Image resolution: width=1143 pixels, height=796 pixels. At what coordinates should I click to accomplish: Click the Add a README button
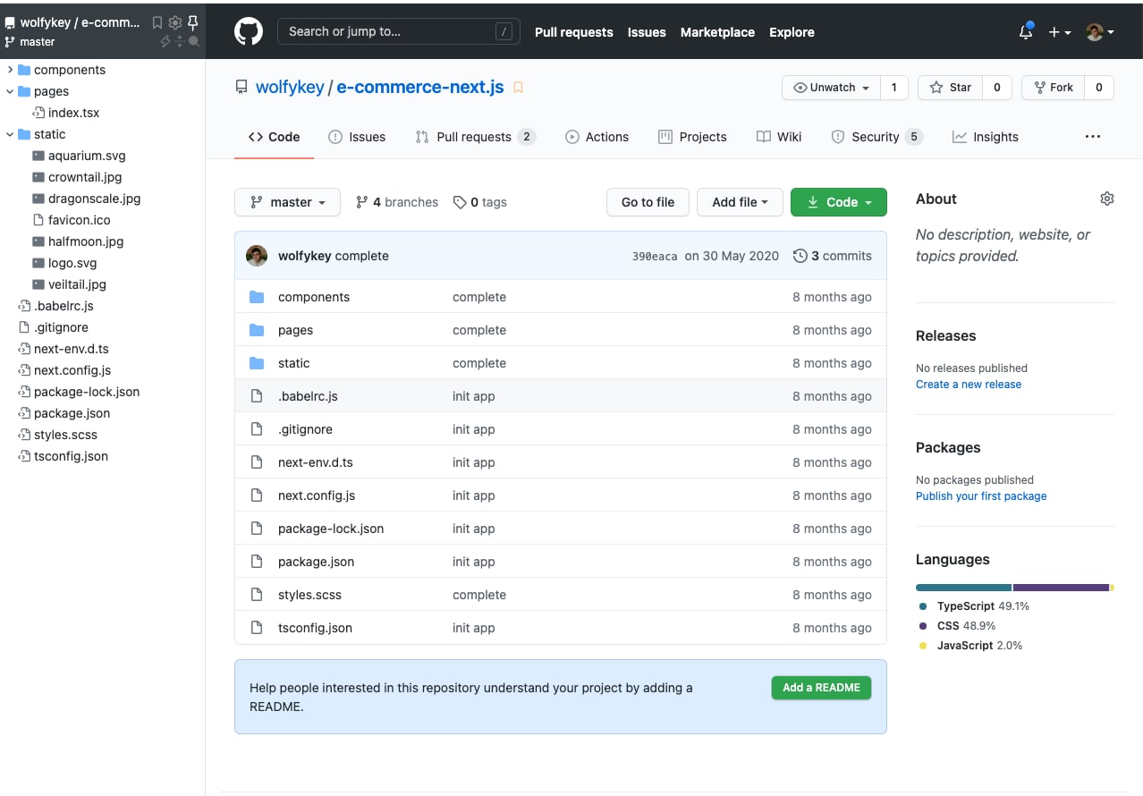[x=821, y=688]
